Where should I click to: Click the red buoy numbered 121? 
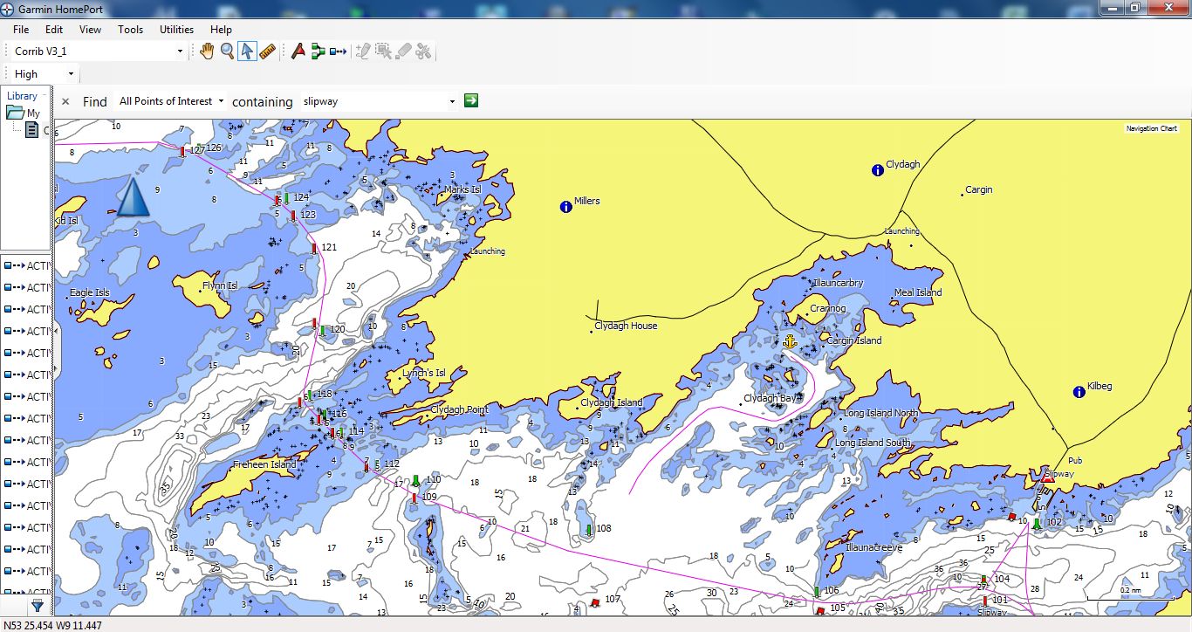tap(314, 248)
